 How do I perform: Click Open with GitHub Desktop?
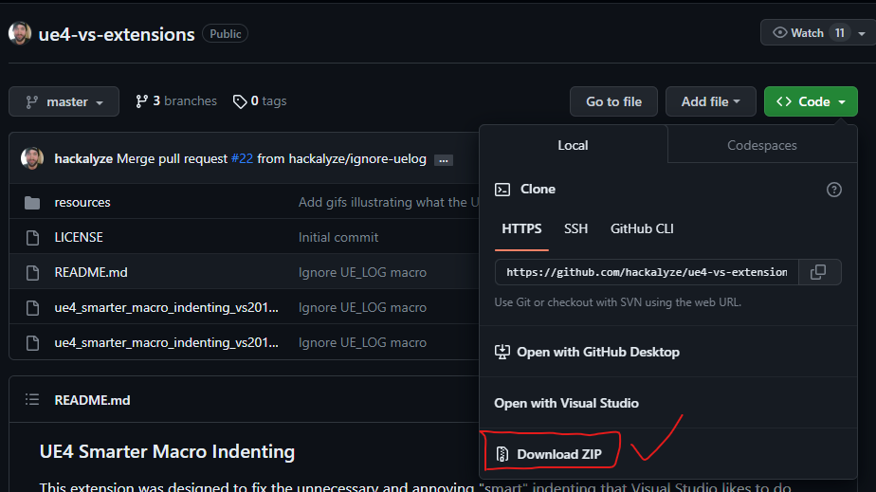pos(587,352)
